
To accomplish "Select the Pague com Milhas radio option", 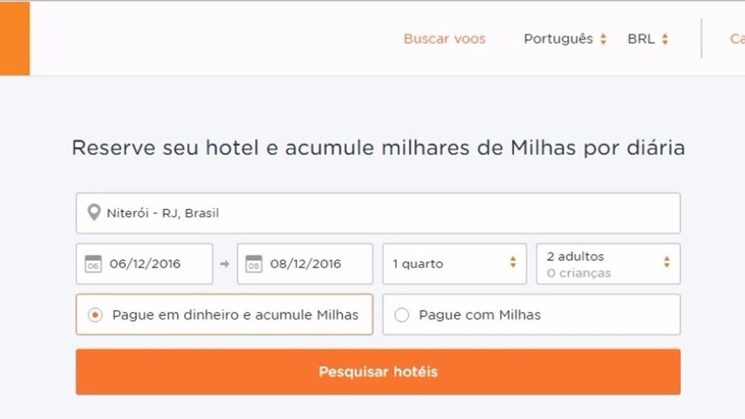I will [402, 315].
